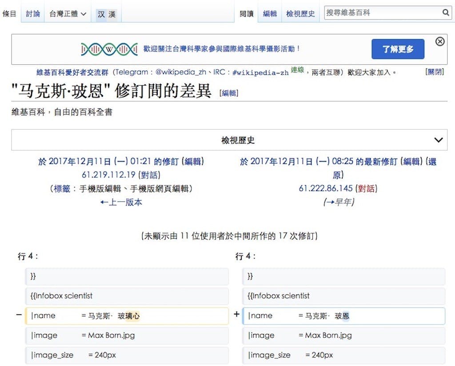Open the 維基百科愛好者交流群 link
The image size is (455, 366).
pyautogui.click(x=72, y=72)
